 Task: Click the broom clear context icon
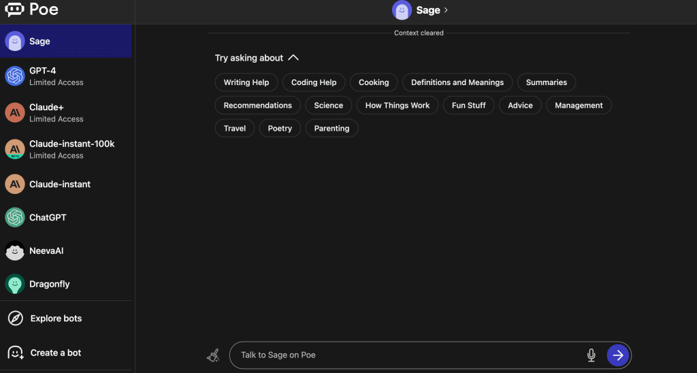tap(213, 355)
